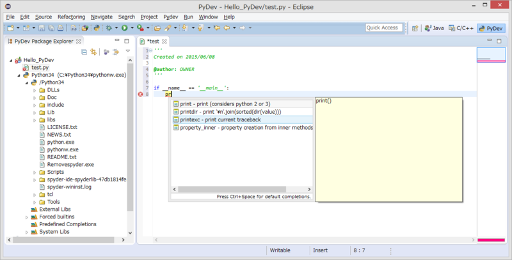
Task: Click the Package Explorer vertical scrollbar
Action: point(130,137)
